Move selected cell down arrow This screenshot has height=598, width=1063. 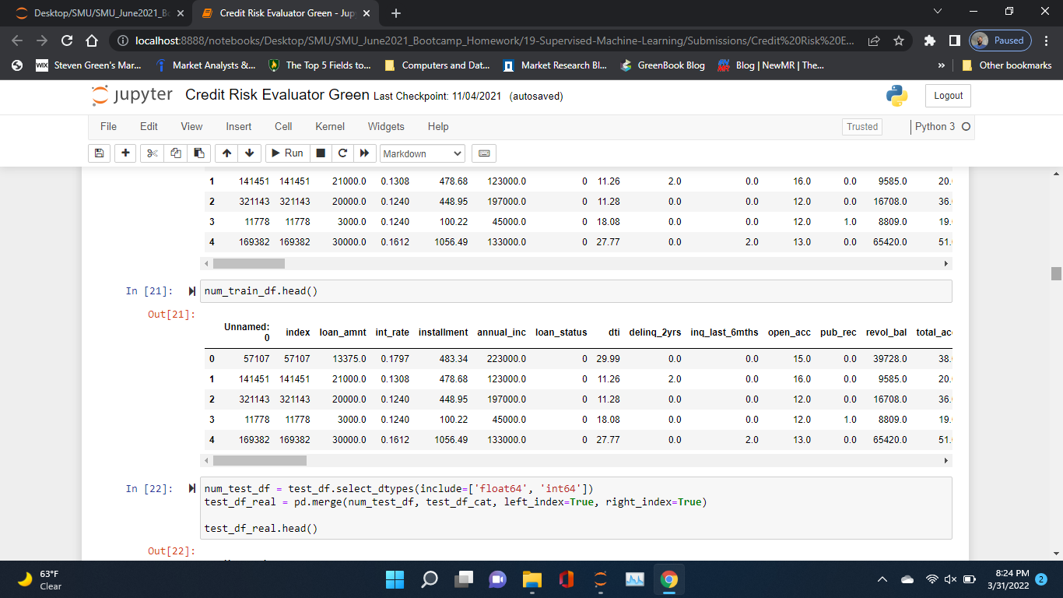coord(249,153)
